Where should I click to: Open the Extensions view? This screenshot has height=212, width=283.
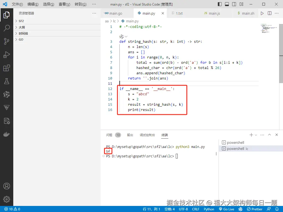click(7, 68)
